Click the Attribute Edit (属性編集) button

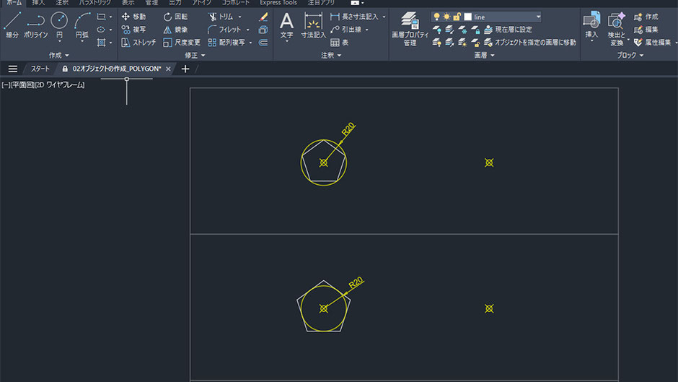point(653,43)
